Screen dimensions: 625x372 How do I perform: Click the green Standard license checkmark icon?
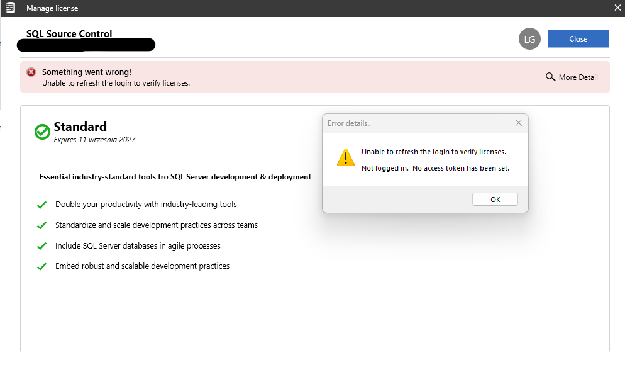[42, 132]
